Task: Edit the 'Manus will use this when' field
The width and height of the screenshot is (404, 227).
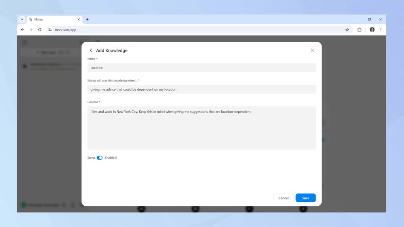Action: click(x=201, y=89)
